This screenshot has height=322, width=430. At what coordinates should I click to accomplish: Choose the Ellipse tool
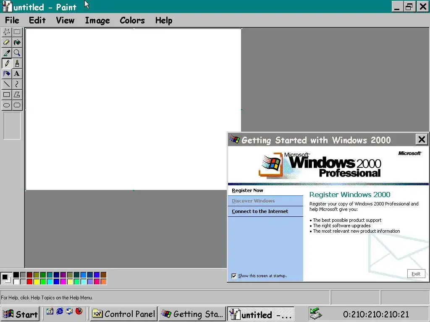(x=7, y=105)
